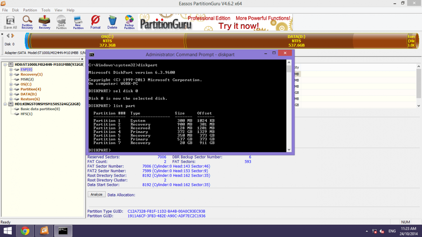422x237 pixels.
Task: Expand the Restore(6) partition node
Action: 11,99
